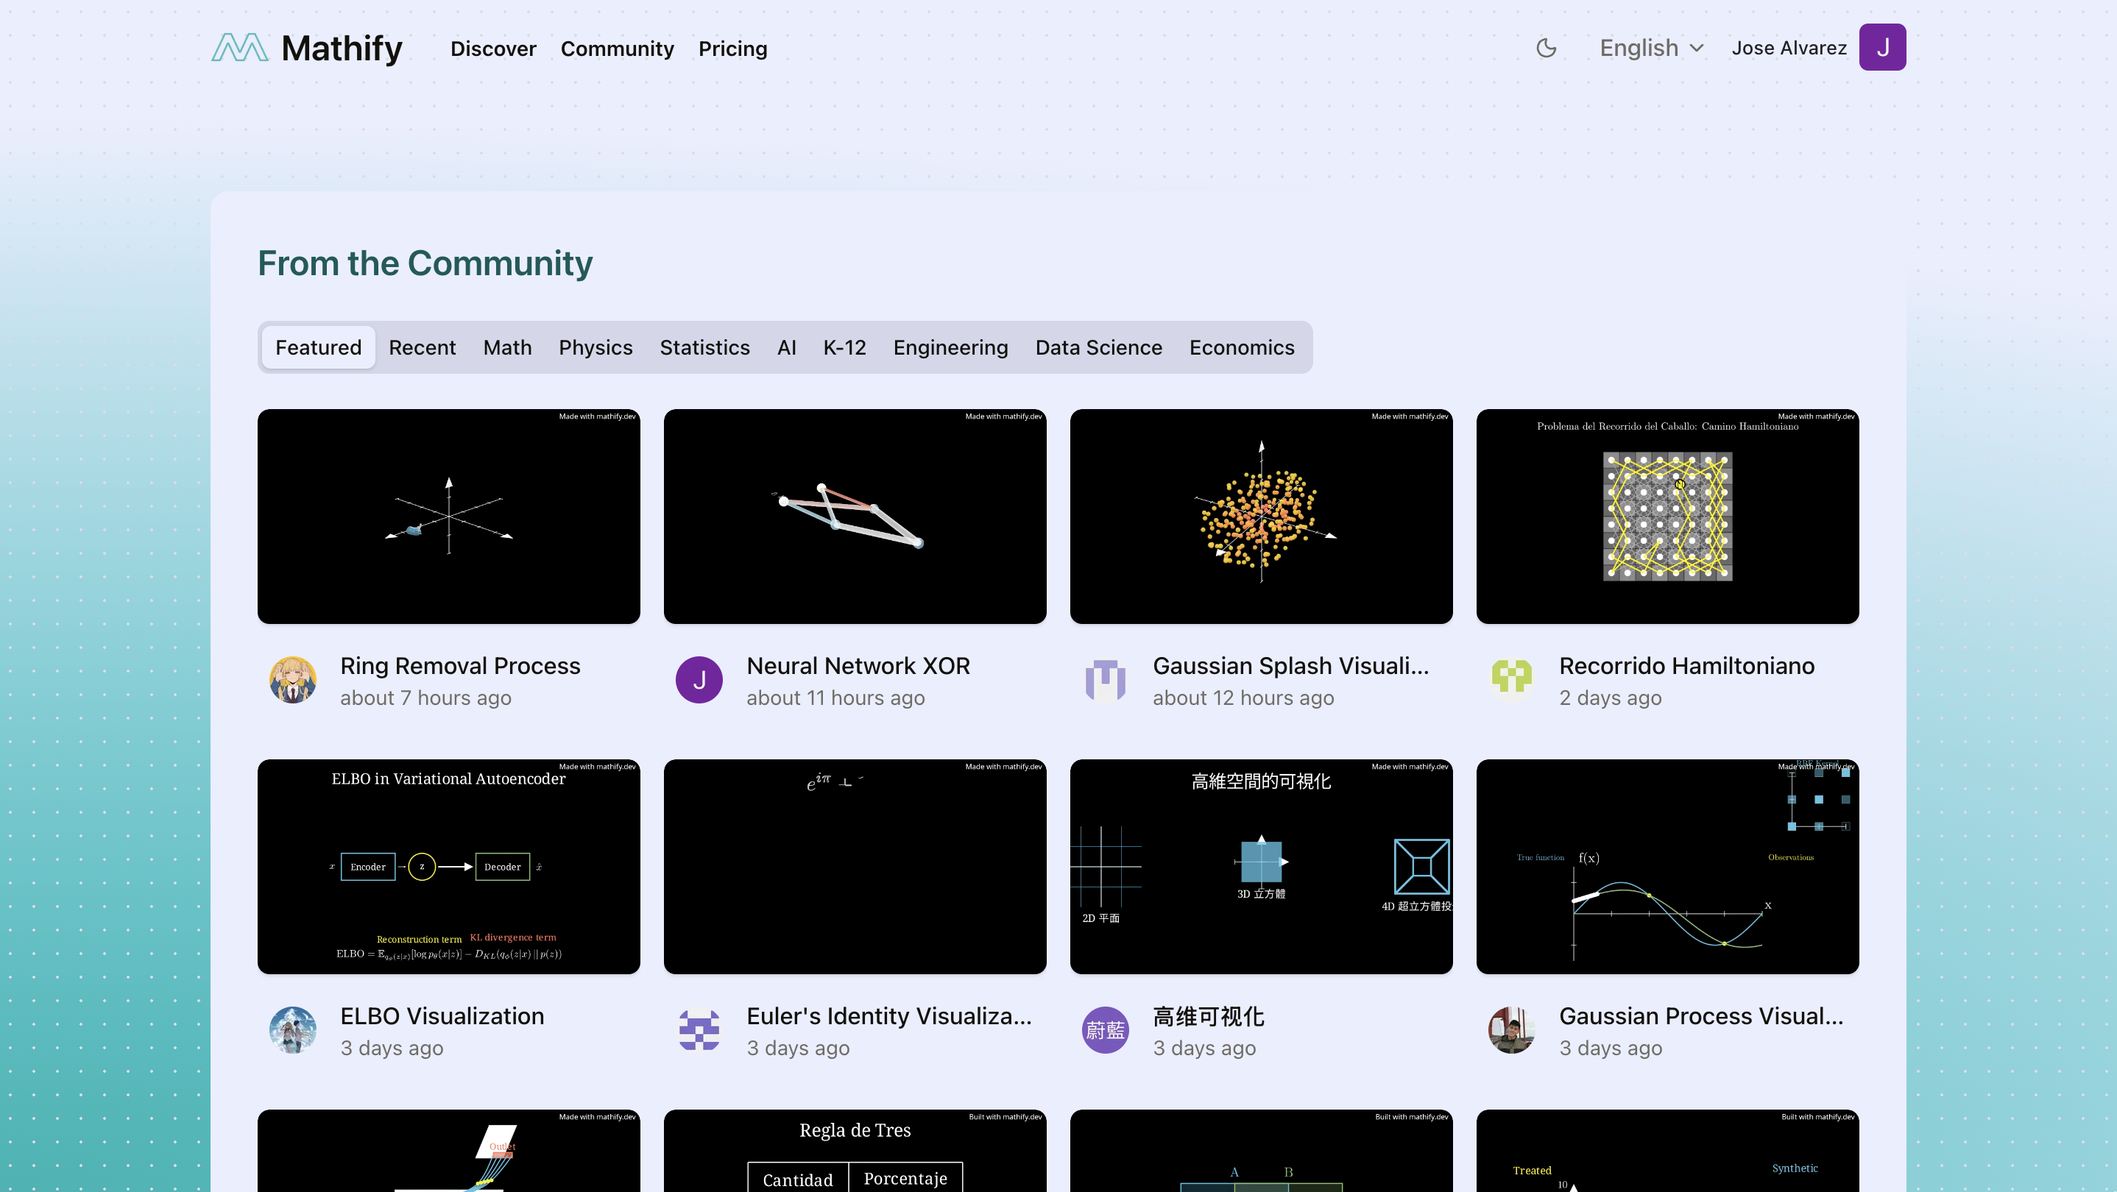Open the Community nav link
The height and width of the screenshot is (1192, 2117).
tap(616, 49)
